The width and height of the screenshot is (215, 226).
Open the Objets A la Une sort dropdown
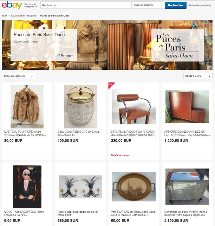pos(198,76)
